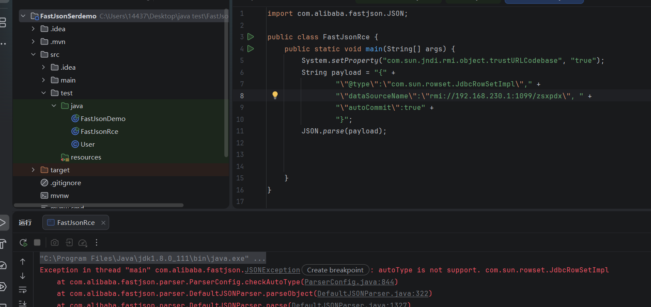
Task: Click the mvnw script file icon
Action: point(44,195)
